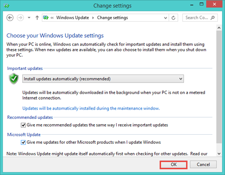
Task: Uncheck updates for other Microsoft products
Action: (23, 142)
